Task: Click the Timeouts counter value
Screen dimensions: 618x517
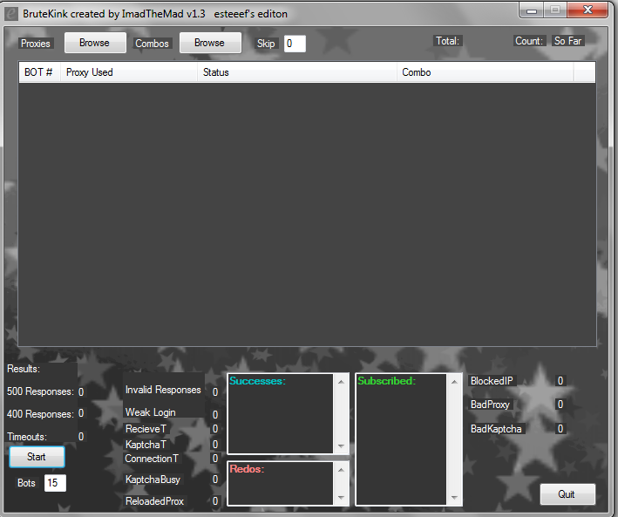Action: 81,437
